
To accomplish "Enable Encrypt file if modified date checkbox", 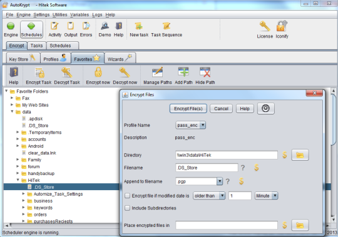I will point(128,196).
